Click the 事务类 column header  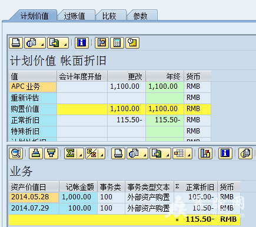[111, 186]
